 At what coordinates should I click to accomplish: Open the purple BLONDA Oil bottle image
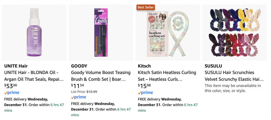pos(34,32)
